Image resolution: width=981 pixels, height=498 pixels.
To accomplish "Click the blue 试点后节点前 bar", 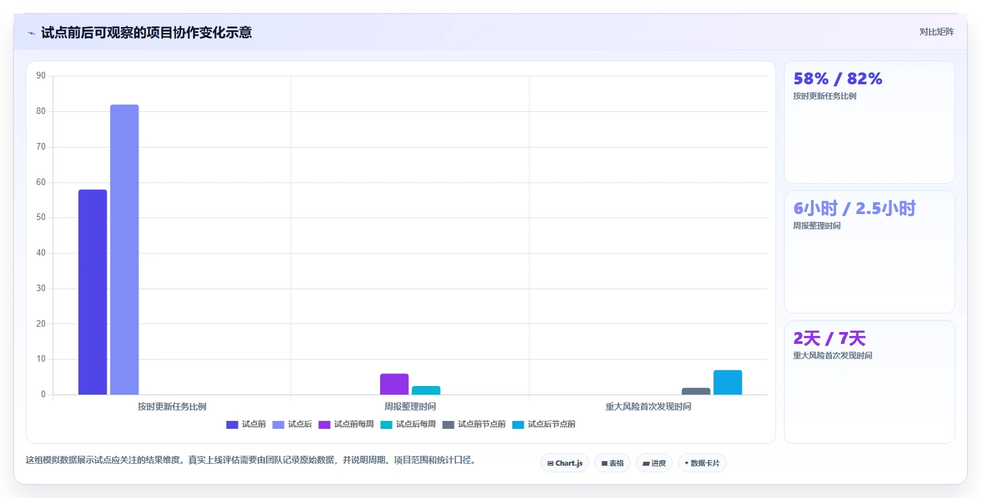I will click(x=727, y=382).
